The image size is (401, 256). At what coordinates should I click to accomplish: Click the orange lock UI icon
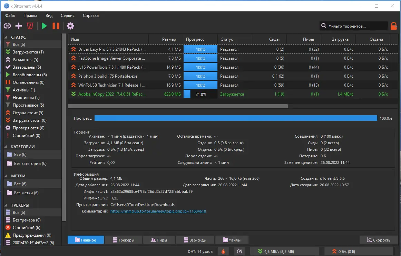pos(394,26)
